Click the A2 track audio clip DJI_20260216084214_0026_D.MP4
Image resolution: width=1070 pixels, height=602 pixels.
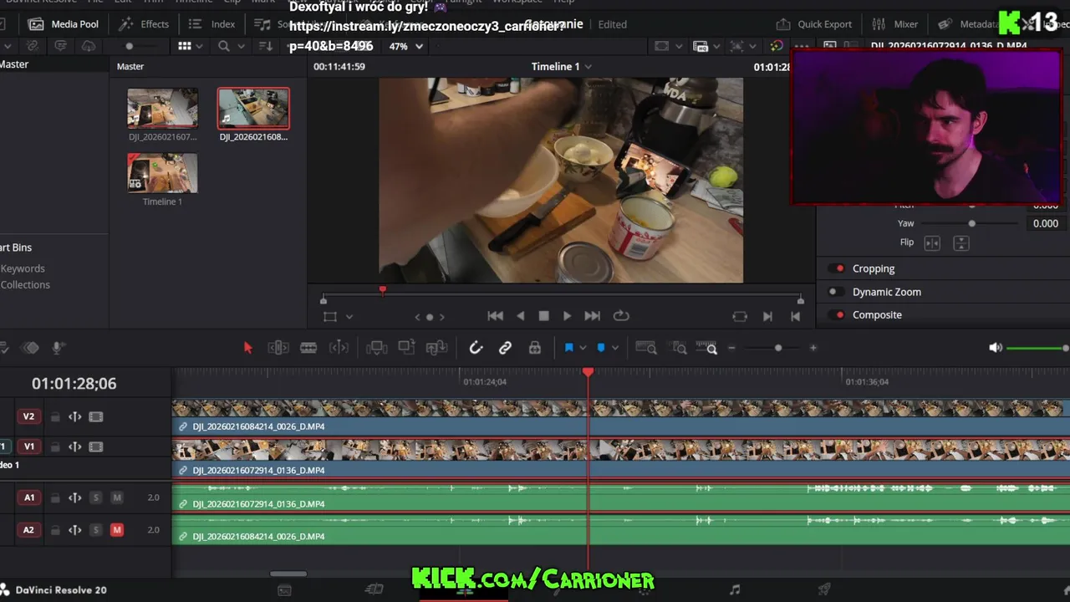pyautogui.click(x=620, y=528)
